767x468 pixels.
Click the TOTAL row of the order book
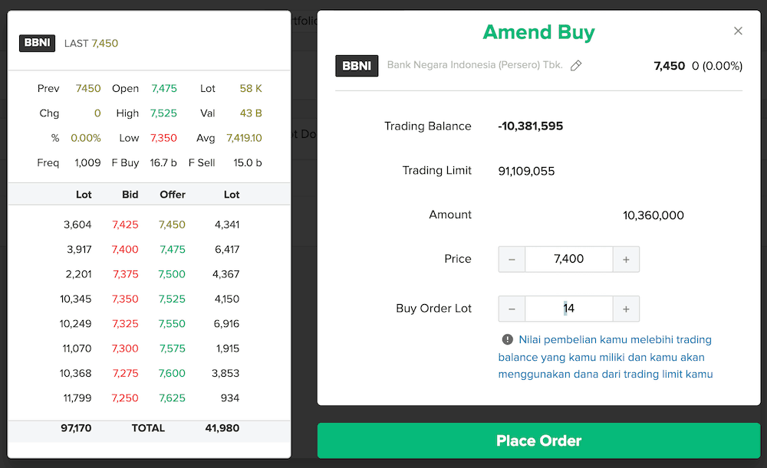148,428
